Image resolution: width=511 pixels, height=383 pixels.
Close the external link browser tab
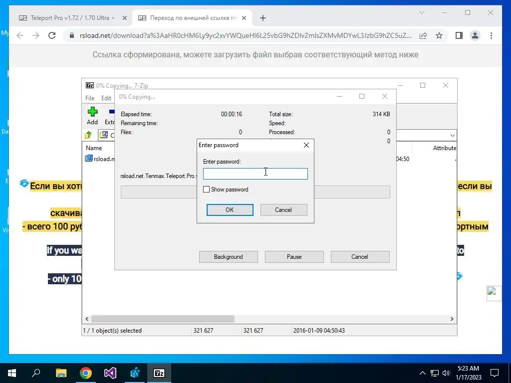[244, 18]
